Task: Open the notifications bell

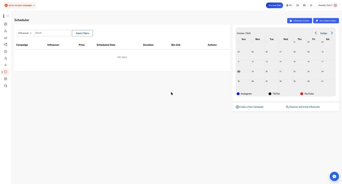Action: (x=311, y=5)
